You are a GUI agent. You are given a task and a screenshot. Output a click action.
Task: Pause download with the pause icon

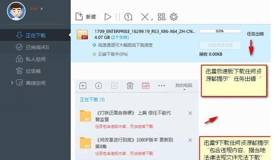[x=118, y=17]
